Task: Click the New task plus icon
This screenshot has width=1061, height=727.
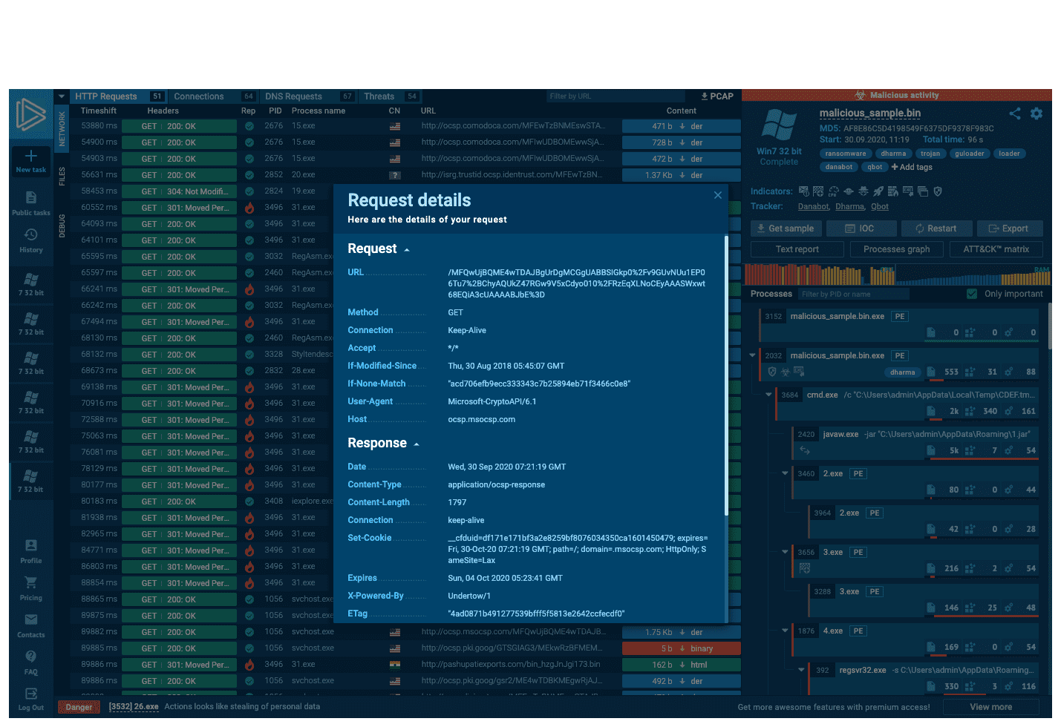Action: coord(31,156)
